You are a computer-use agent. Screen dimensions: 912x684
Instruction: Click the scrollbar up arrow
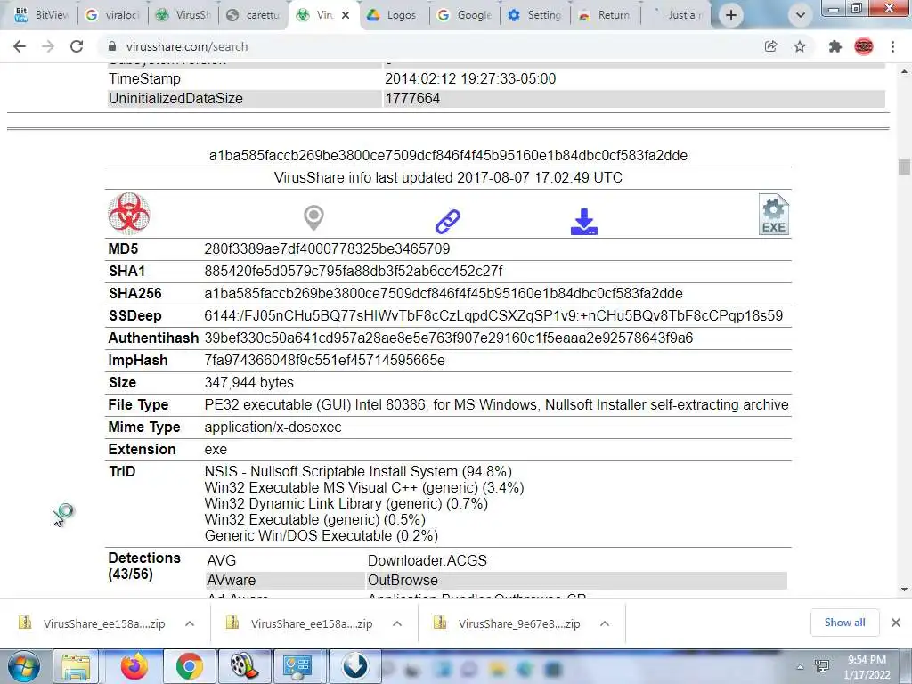(x=904, y=71)
